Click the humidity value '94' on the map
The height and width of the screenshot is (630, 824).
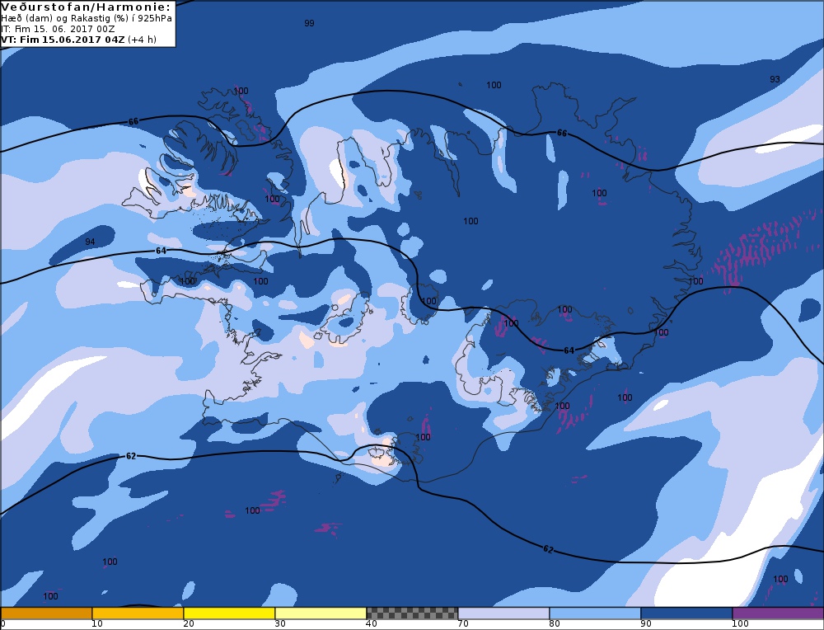(90, 242)
